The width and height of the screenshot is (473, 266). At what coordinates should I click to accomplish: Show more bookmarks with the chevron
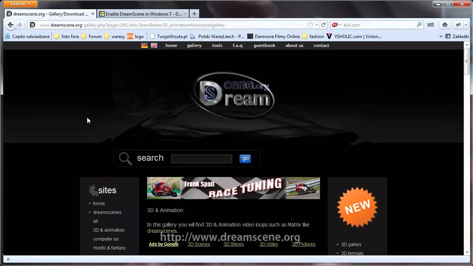(x=441, y=36)
